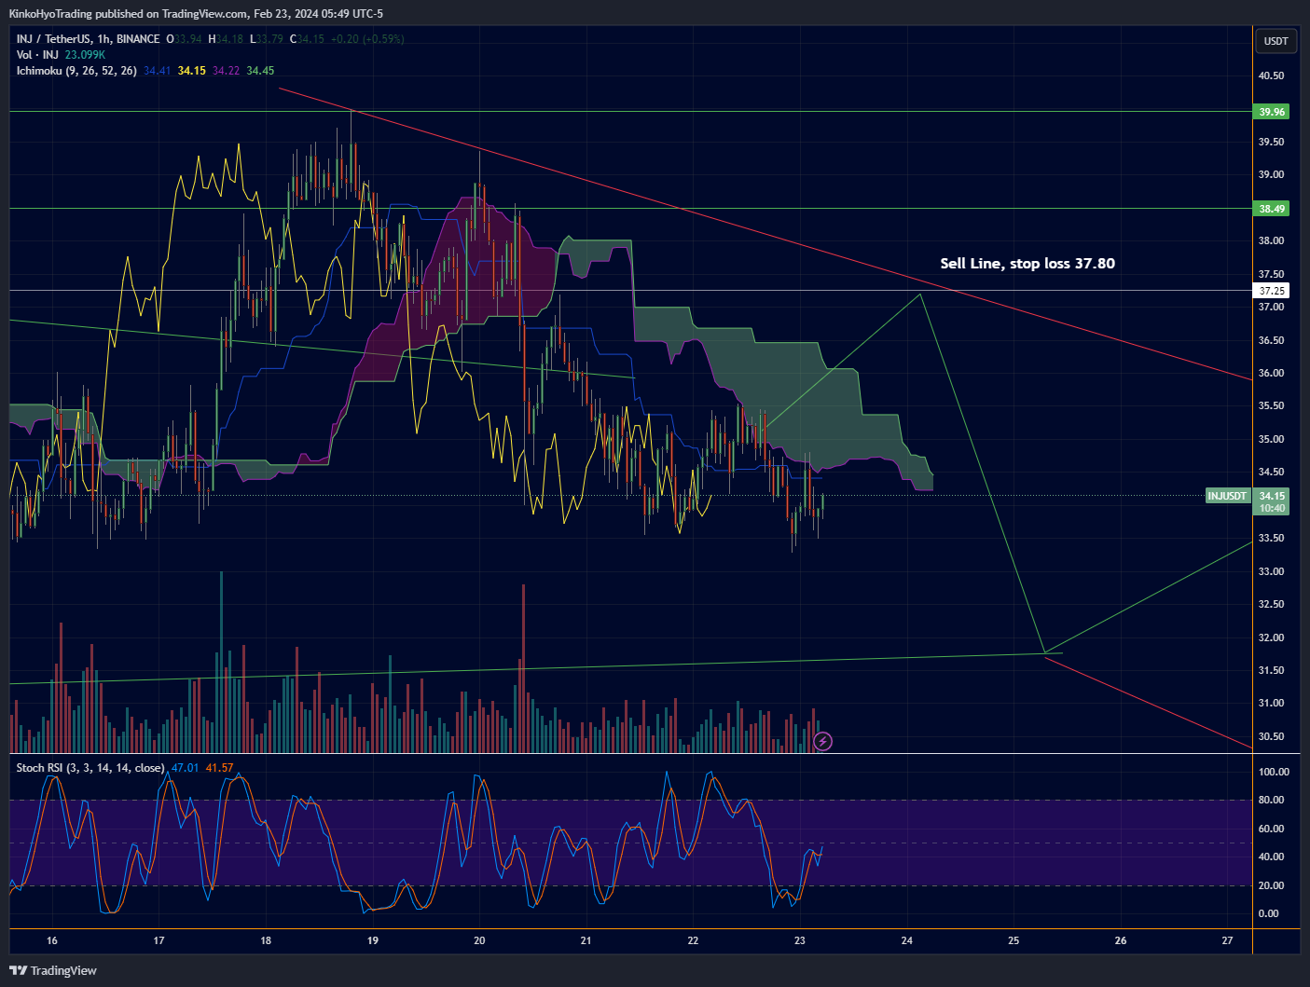Click the 60.00 Stoch RSI axis label
This screenshot has height=987, width=1310.
(1271, 829)
